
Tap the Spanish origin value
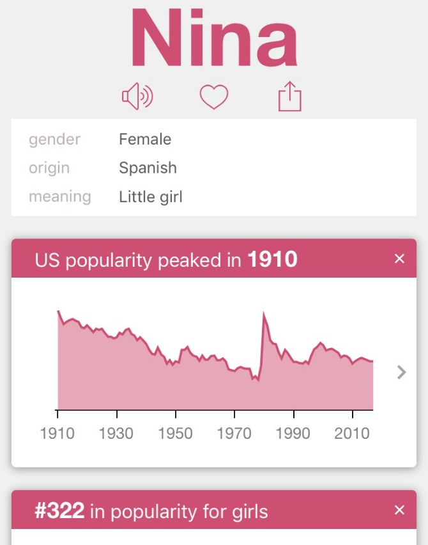point(148,168)
